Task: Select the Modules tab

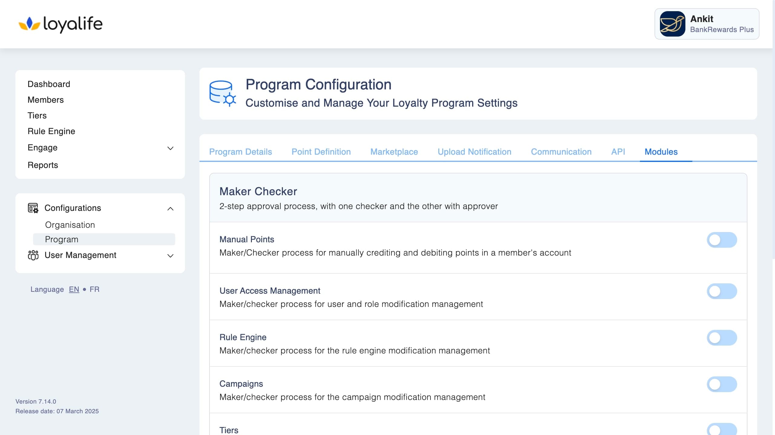Action: click(x=661, y=152)
